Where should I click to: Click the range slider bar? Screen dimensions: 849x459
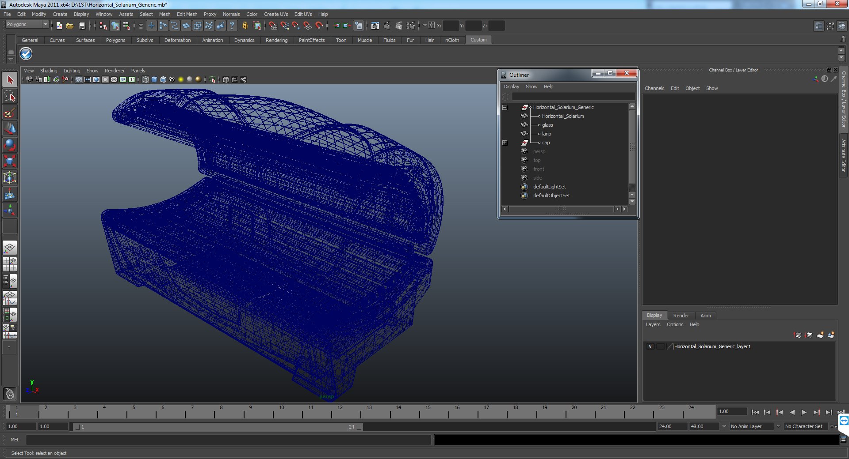[x=218, y=427]
